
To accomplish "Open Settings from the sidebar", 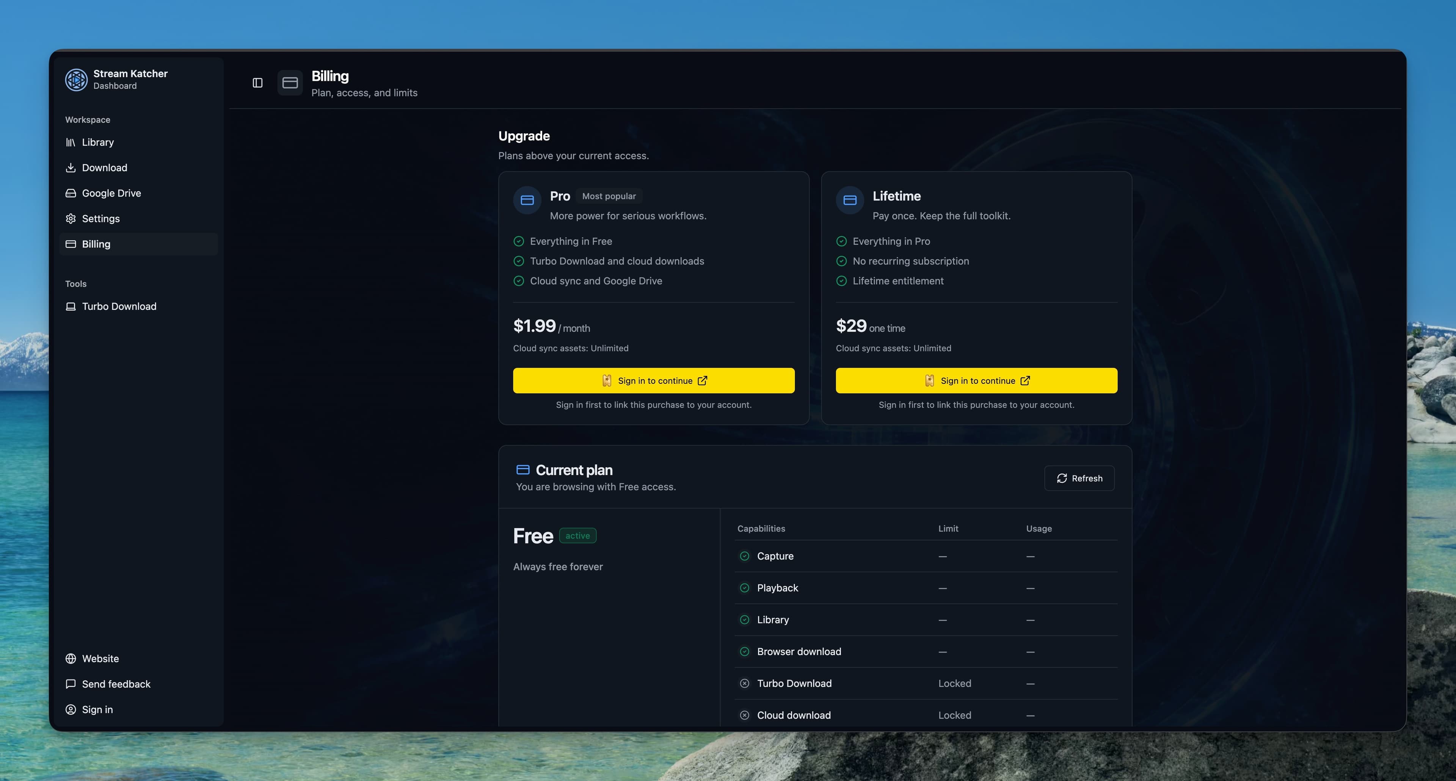I will pos(138,219).
